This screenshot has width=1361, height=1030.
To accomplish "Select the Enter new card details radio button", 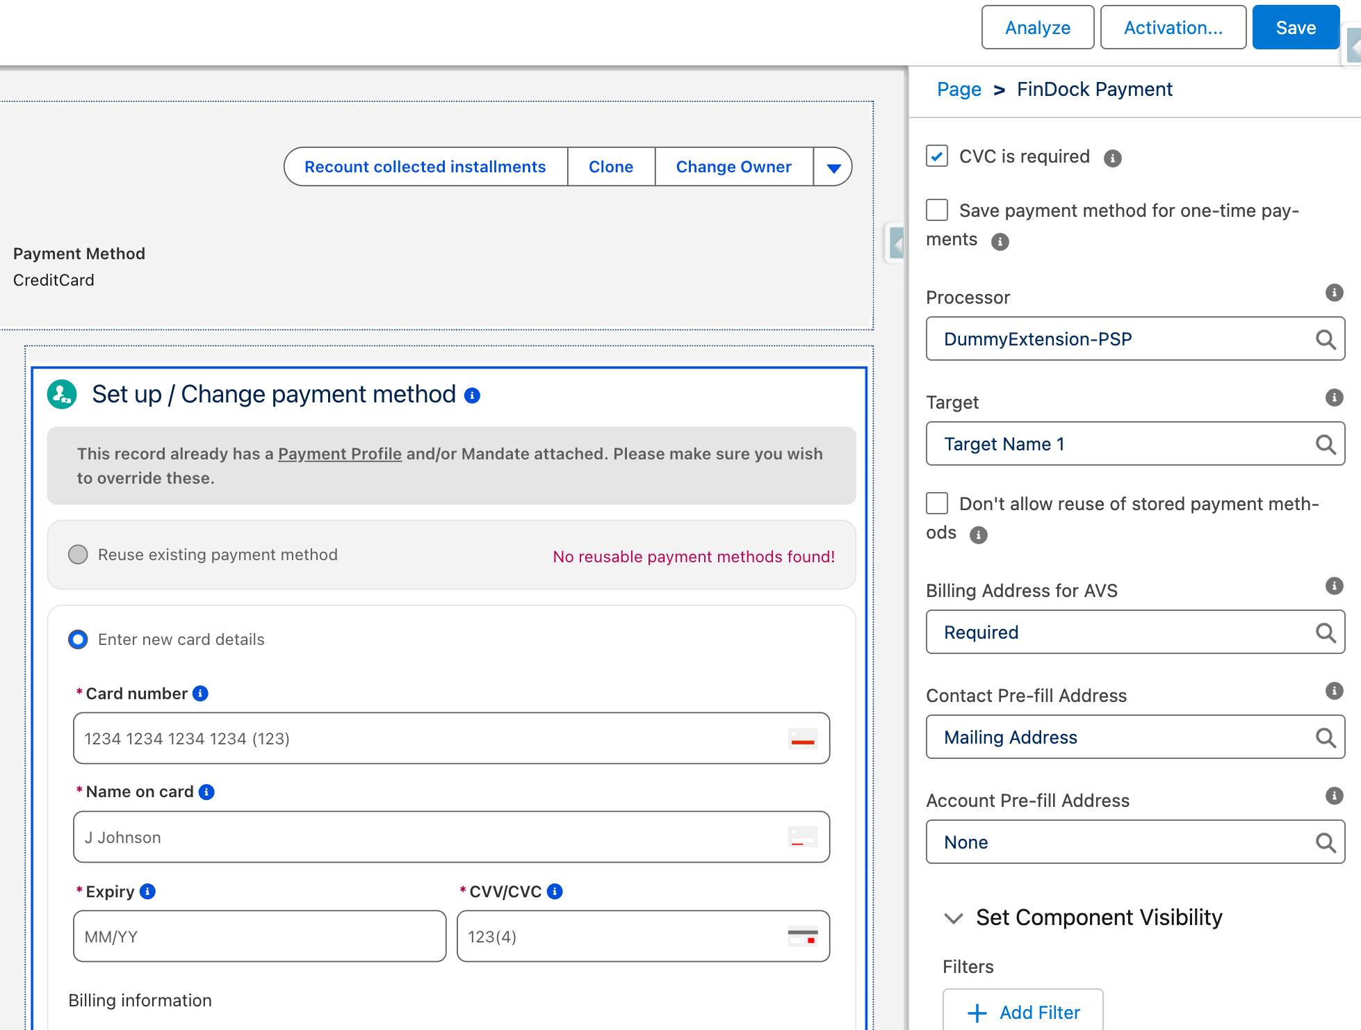I will click(78, 639).
